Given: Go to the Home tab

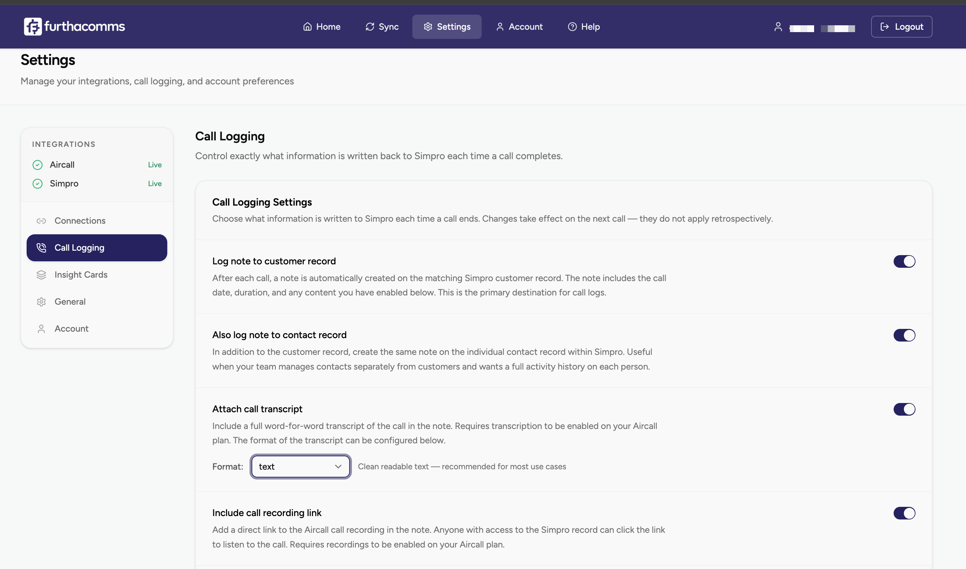Looking at the screenshot, I should (322, 26).
